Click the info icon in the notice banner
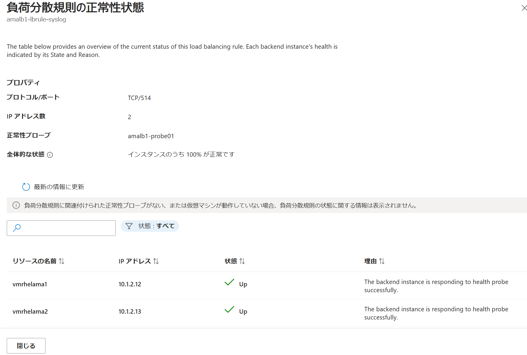527x355 pixels. coord(16,205)
